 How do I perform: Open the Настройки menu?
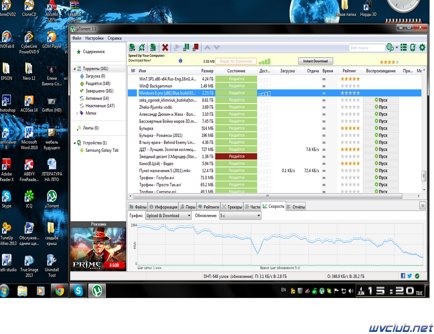coord(94,38)
